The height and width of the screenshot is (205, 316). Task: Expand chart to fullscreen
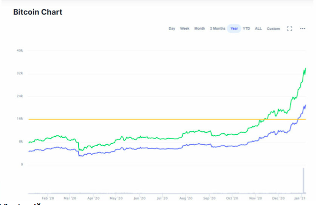(x=289, y=28)
